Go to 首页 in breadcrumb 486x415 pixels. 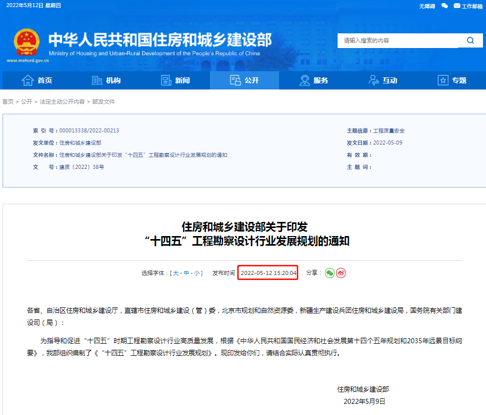tap(8, 102)
